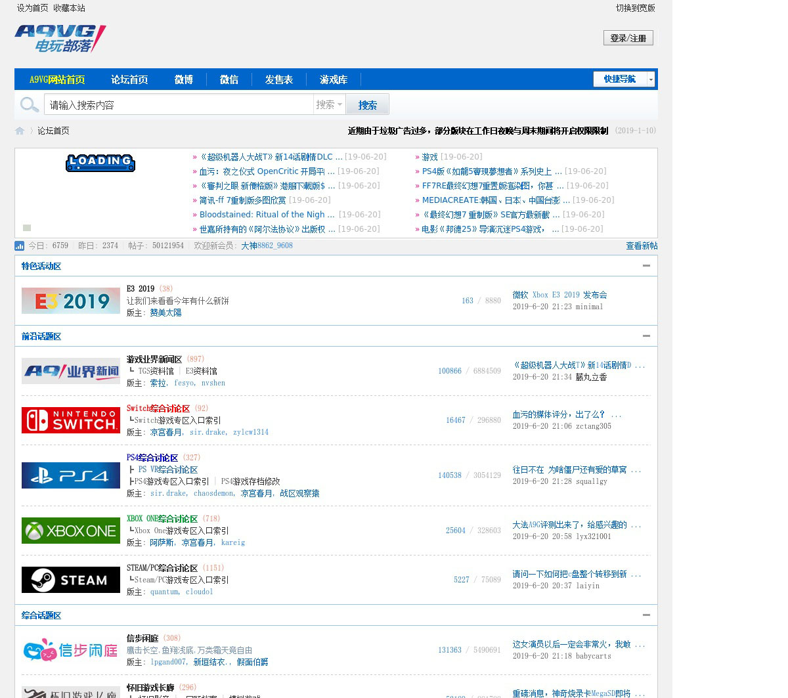Open moderator 阿萨斯 profile
Viewport: 788px width, 698px height.
tap(162, 542)
